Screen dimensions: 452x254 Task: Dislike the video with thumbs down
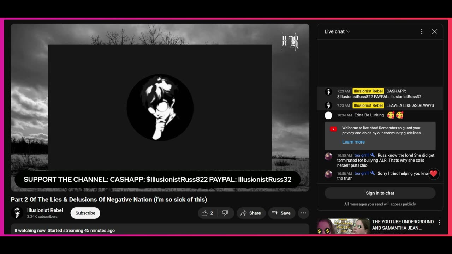click(225, 213)
